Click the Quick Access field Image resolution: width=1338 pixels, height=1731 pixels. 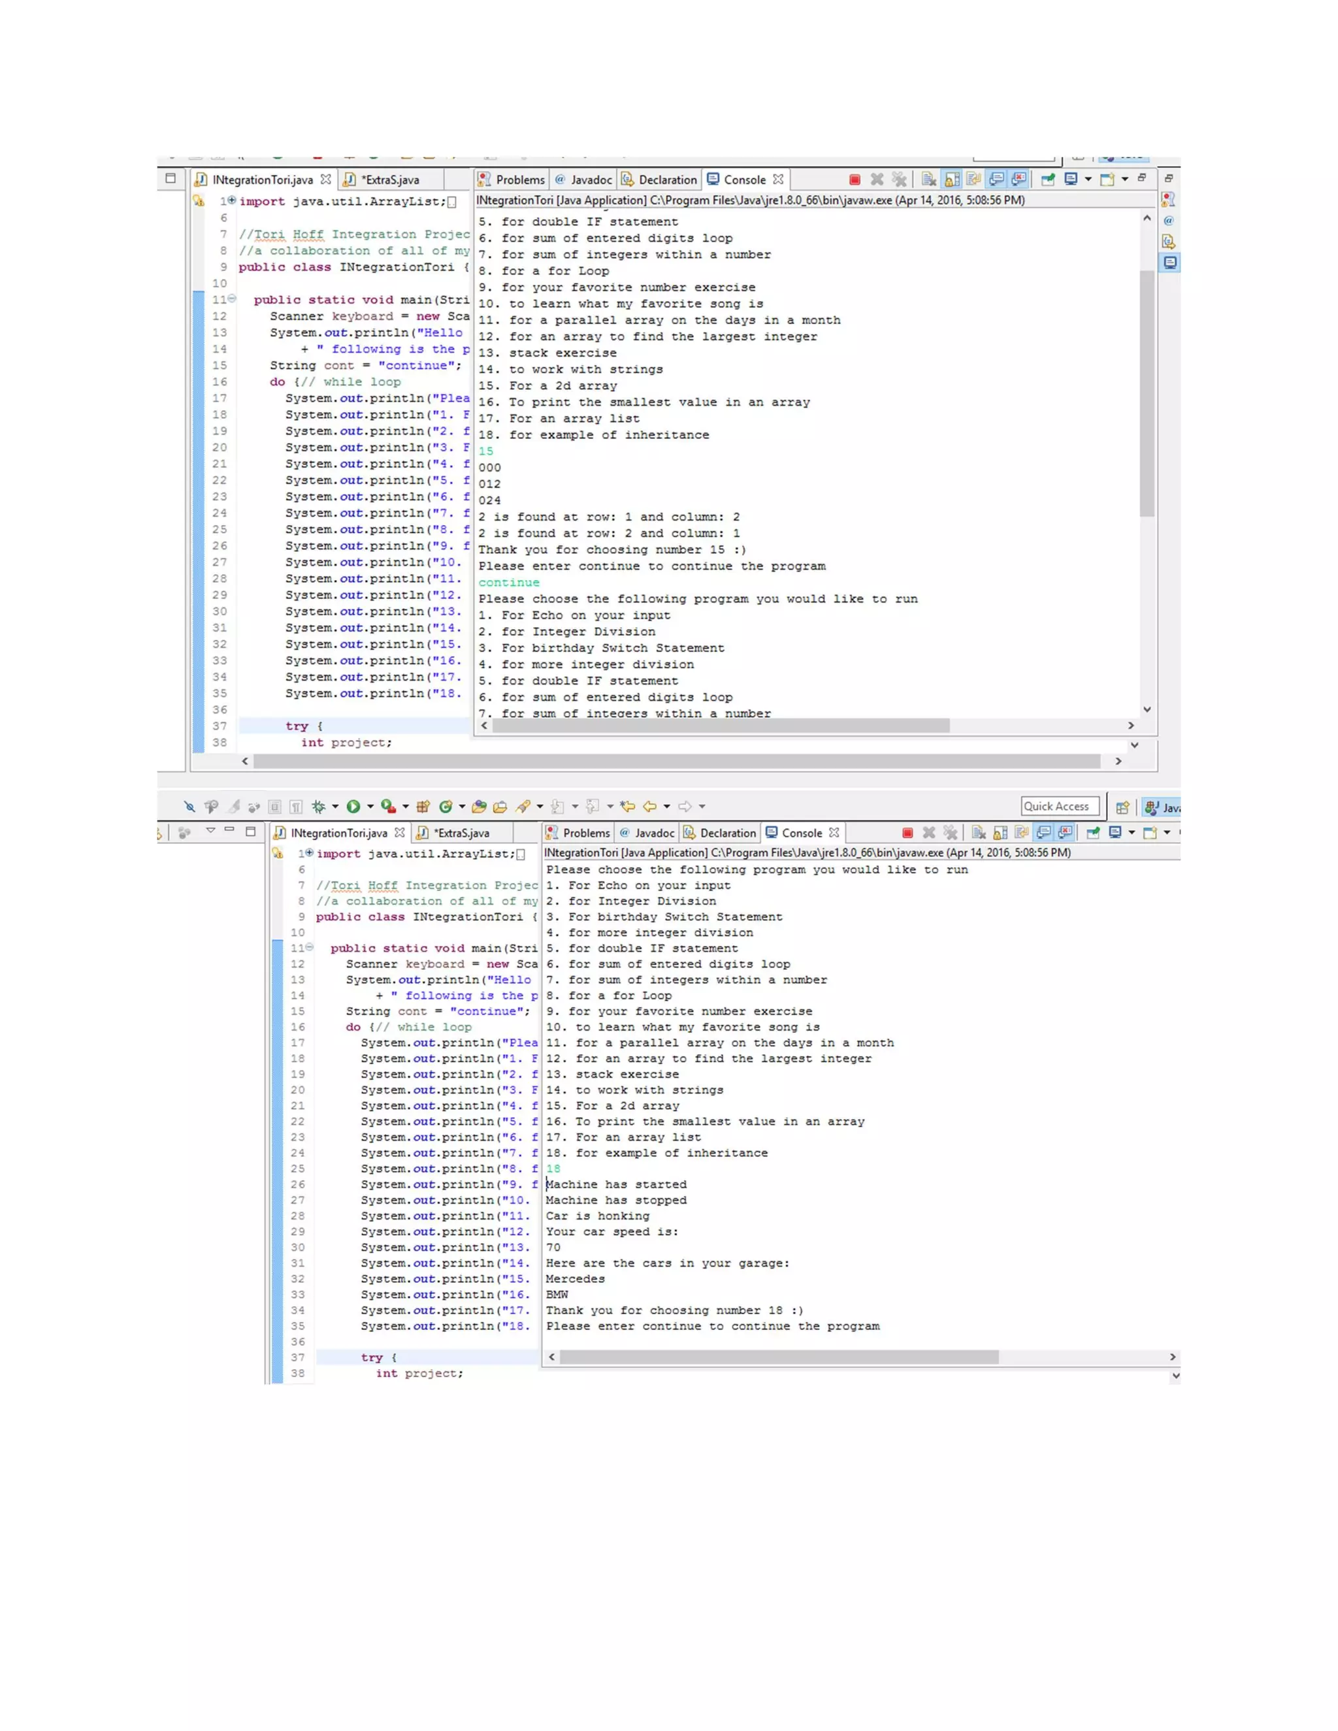[x=1060, y=806]
